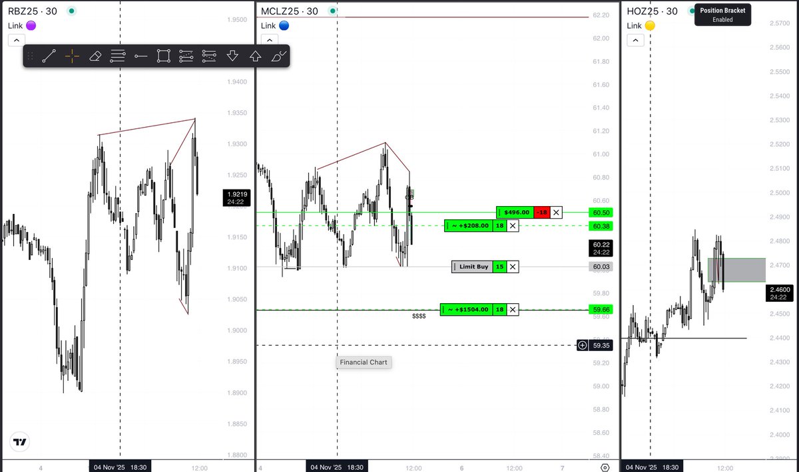This screenshot has height=472, width=799.
Task: Collapse the legend chevron on HOZ25 chart
Action: [x=635, y=40]
